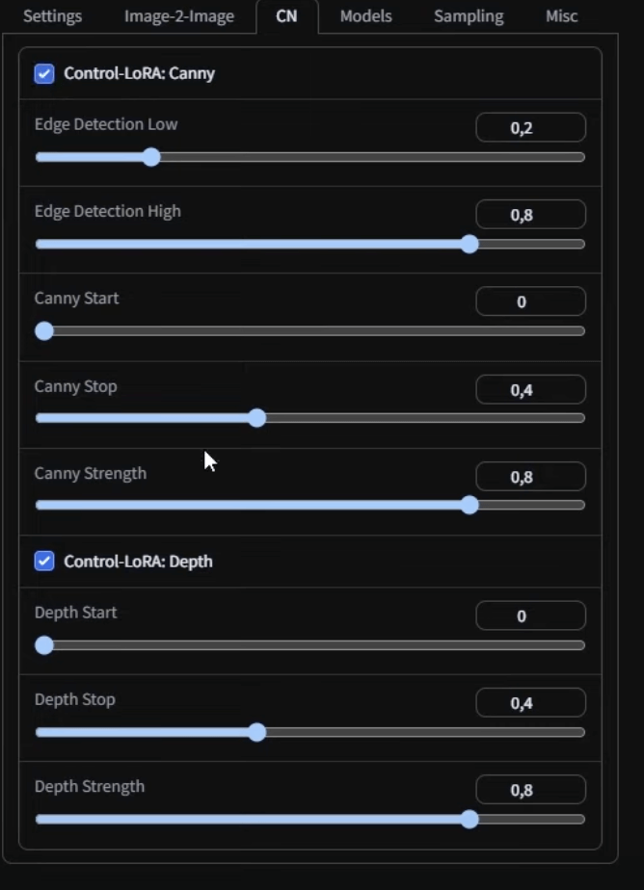Viewport: 644px width, 890px height.
Task: Edit the Edge Detection Low value field
Action: point(529,126)
